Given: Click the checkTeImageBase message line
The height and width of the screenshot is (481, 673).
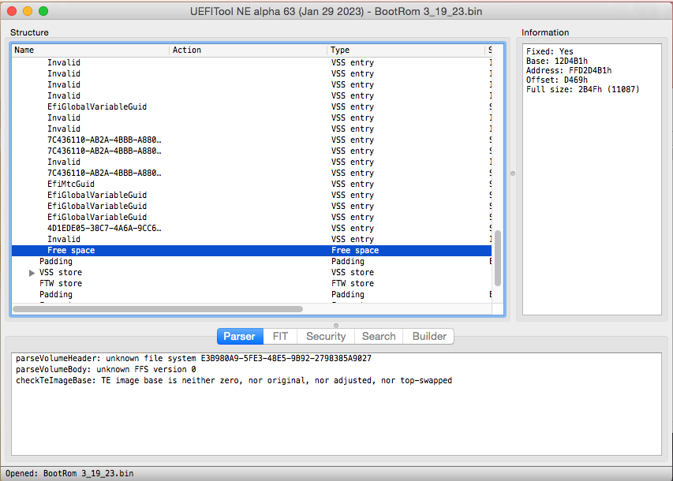Looking at the screenshot, I should coord(234,381).
